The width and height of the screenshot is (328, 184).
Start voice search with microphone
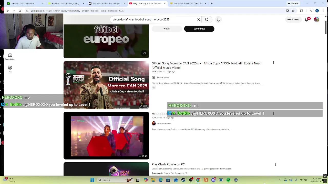(x=218, y=19)
